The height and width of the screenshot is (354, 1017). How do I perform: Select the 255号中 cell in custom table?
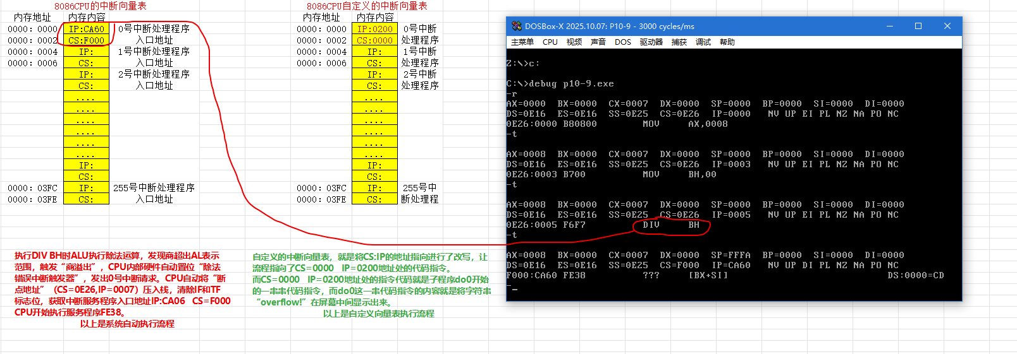(x=420, y=188)
